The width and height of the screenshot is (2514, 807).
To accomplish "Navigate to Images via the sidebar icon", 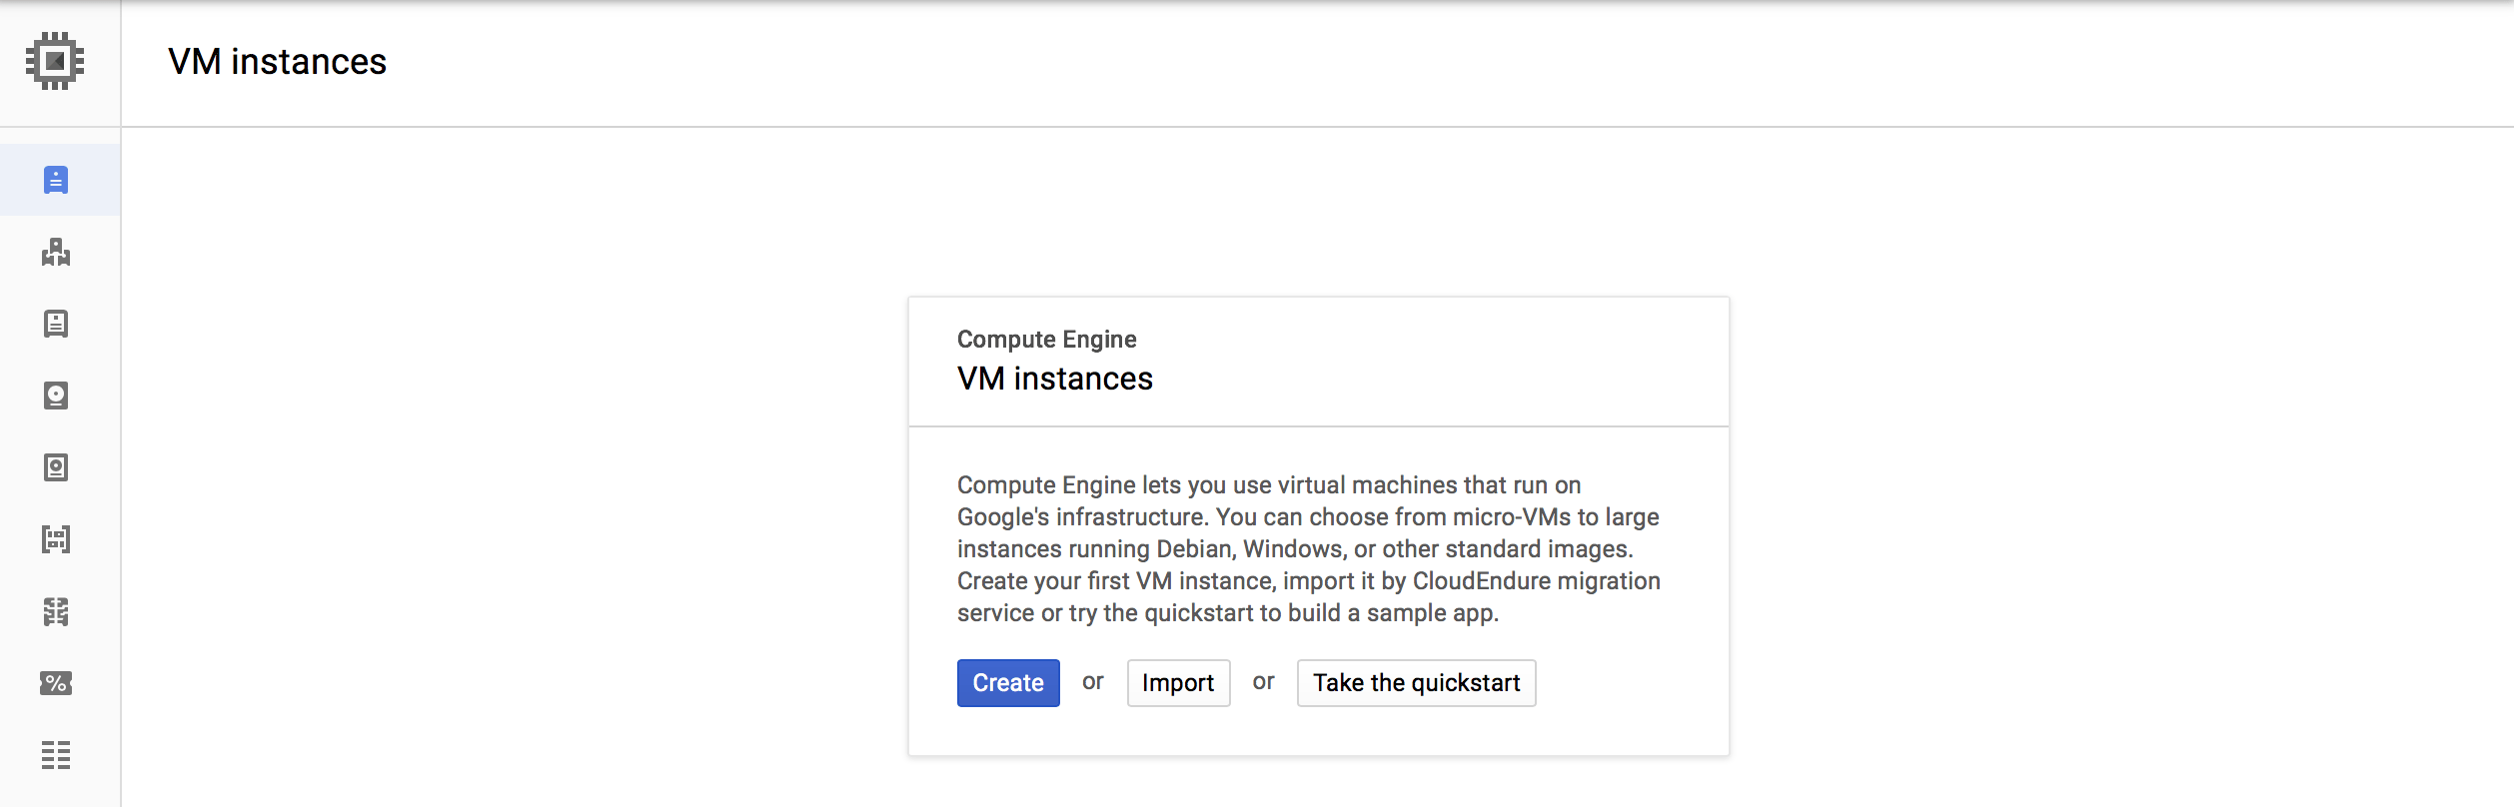I will (x=56, y=539).
